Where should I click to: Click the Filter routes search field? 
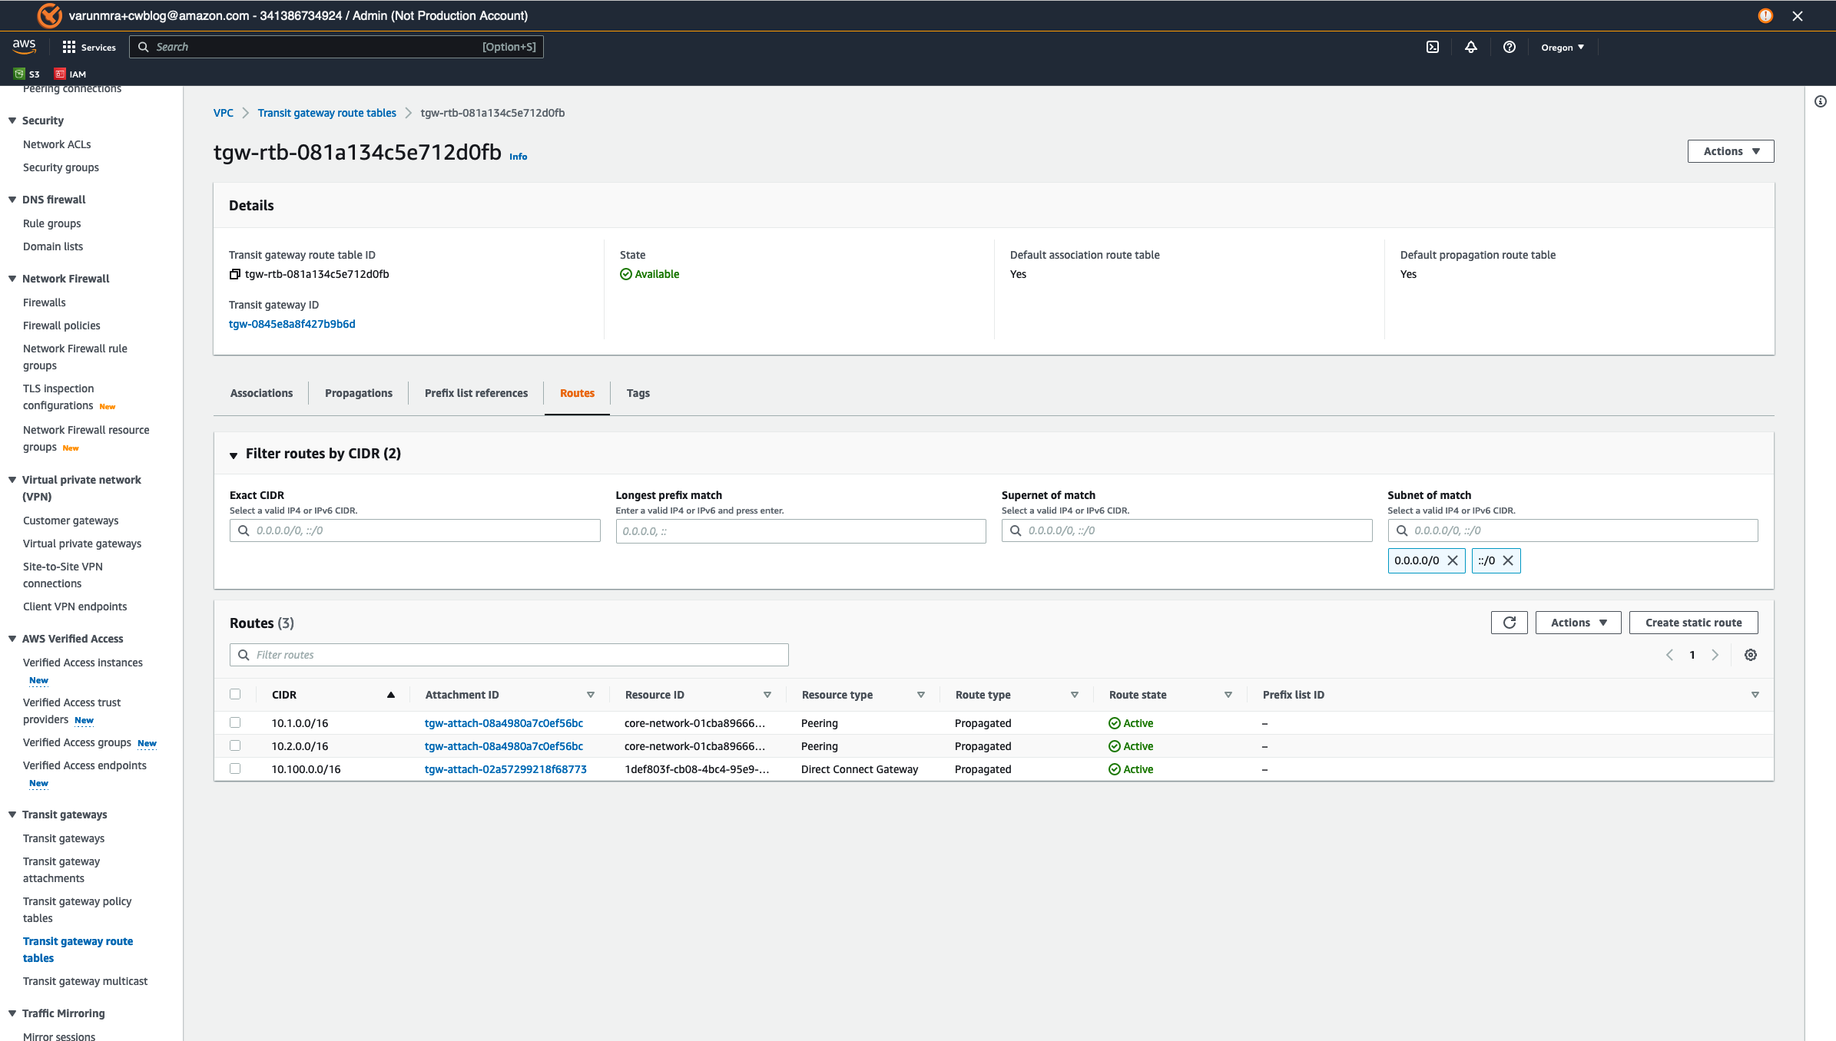(x=509, y=655)
